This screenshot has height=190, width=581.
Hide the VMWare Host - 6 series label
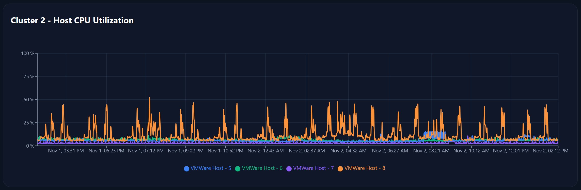pyautogui.click(x=262, y=168)
